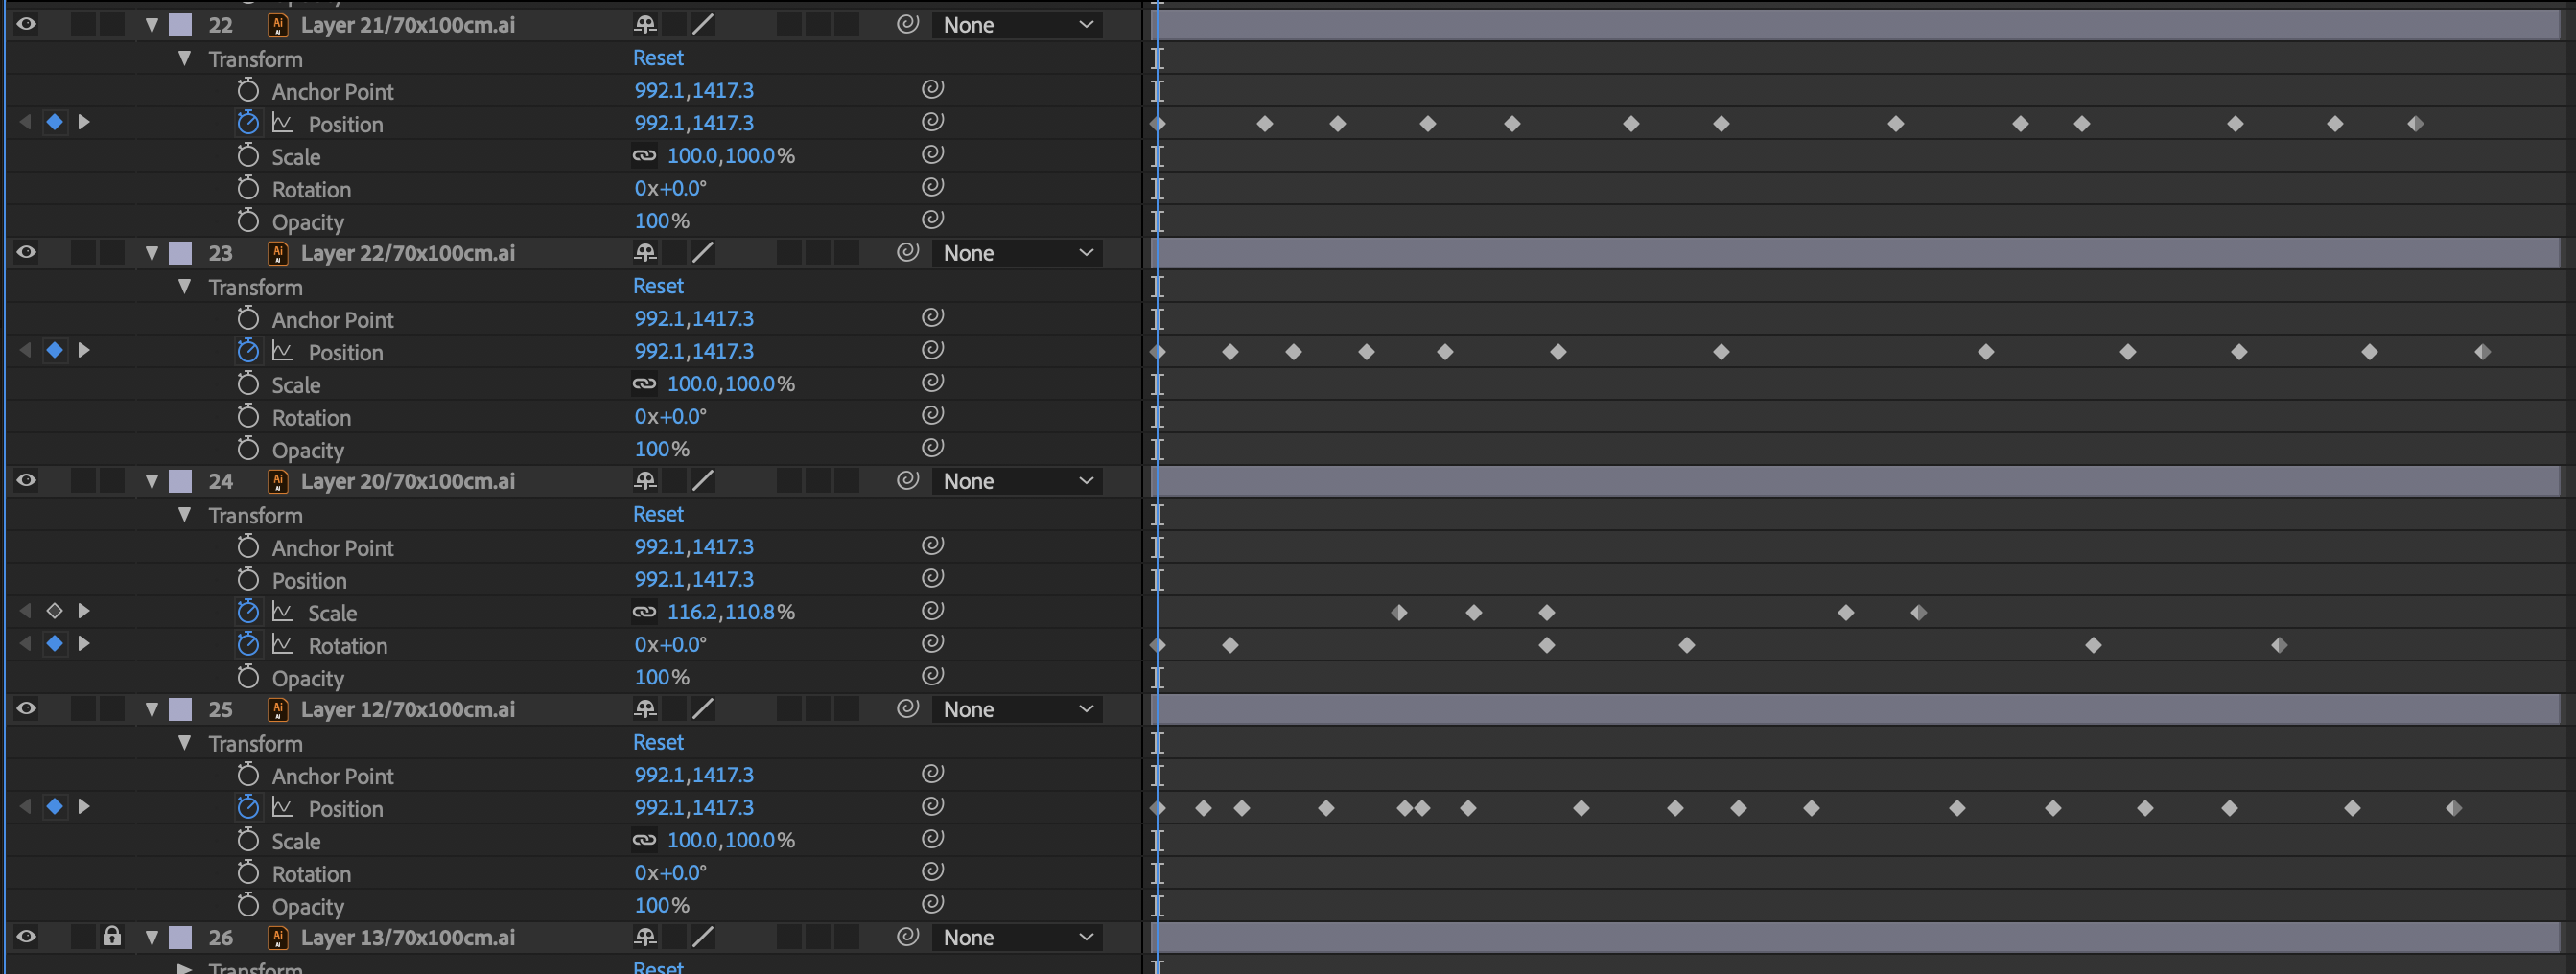Hide Layer 12 with eye icon
Viewport: 2576px width, 974px height.
26,708
